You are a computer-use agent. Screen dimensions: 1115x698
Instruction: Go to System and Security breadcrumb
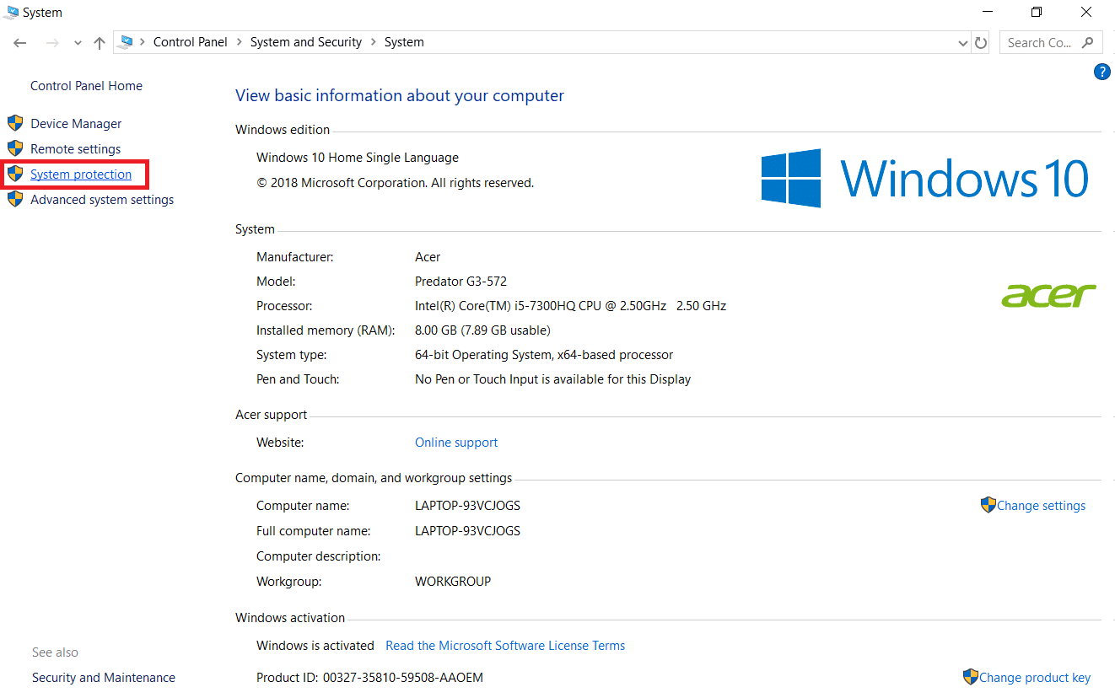click(305, 42)
